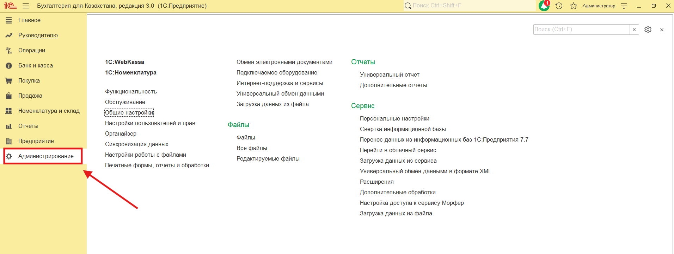Click the Администратор user name
Image resolution: width=674 pixels, height=254 pixels.
(x=599, y=6)
